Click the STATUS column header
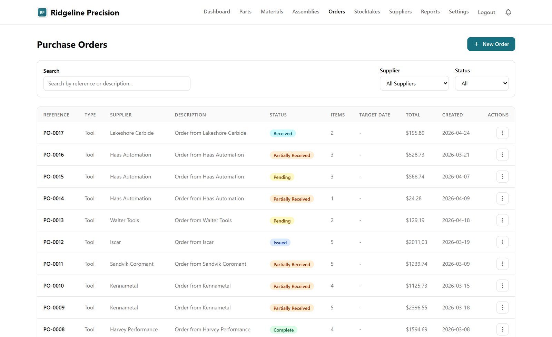Image resolution: width=552 pixels, height=337 pixels. tap(278, 115)
